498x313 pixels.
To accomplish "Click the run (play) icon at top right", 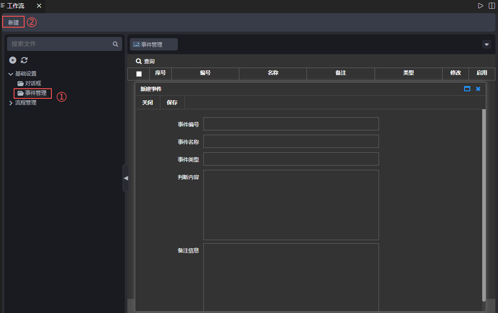I will pos(480,6).
